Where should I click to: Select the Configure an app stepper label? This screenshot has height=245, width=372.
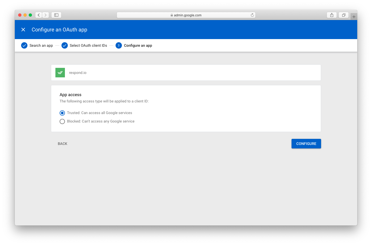138,45
